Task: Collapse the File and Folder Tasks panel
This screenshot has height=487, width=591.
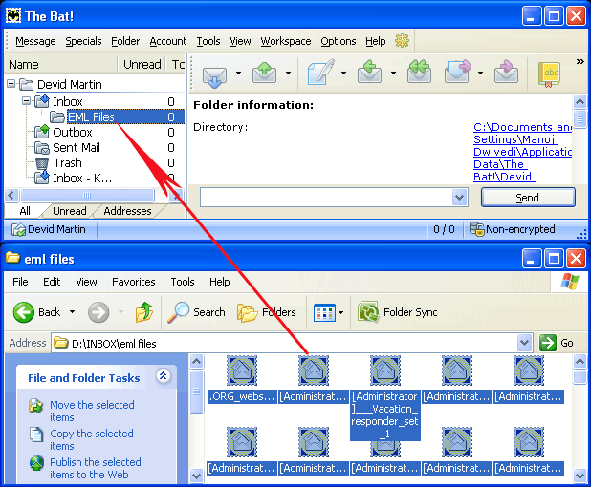Action: 164,375
